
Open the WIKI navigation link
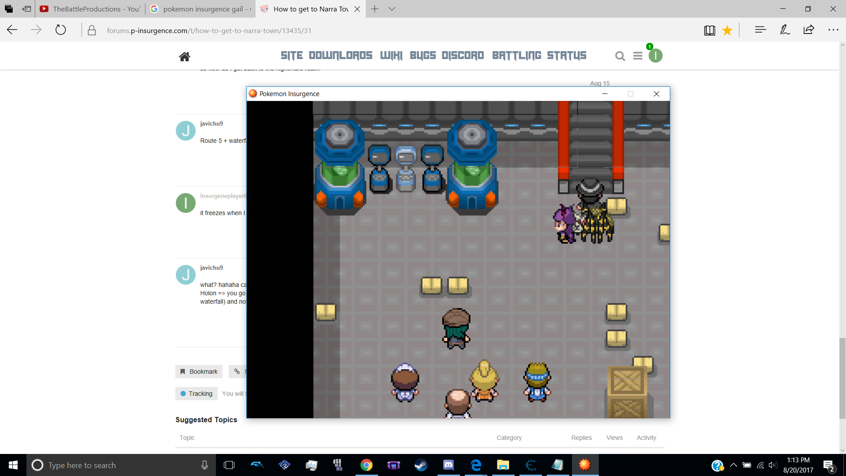coord(391,56)
